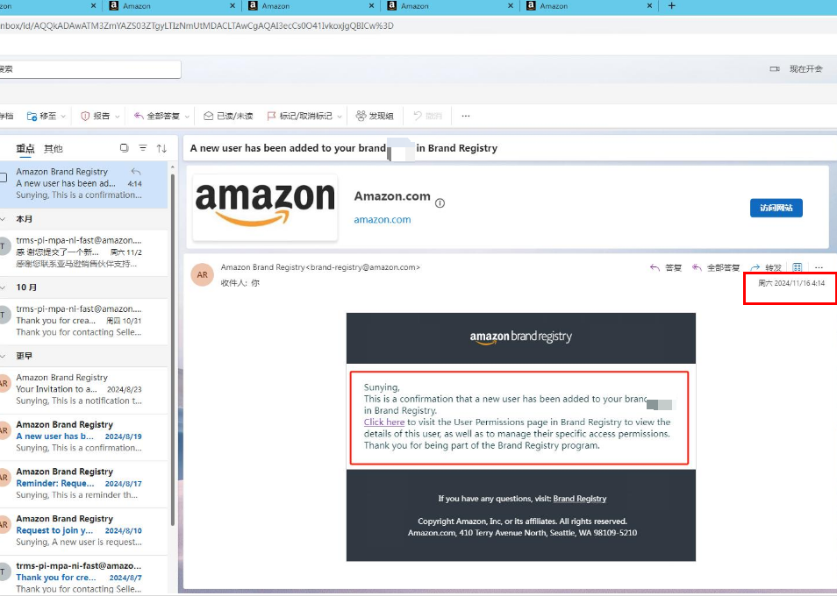Image resolution: width=837 pixels, height=596 pixels.
Task: Open the Report dropdown arrow
Action: [x=117, y=117]
